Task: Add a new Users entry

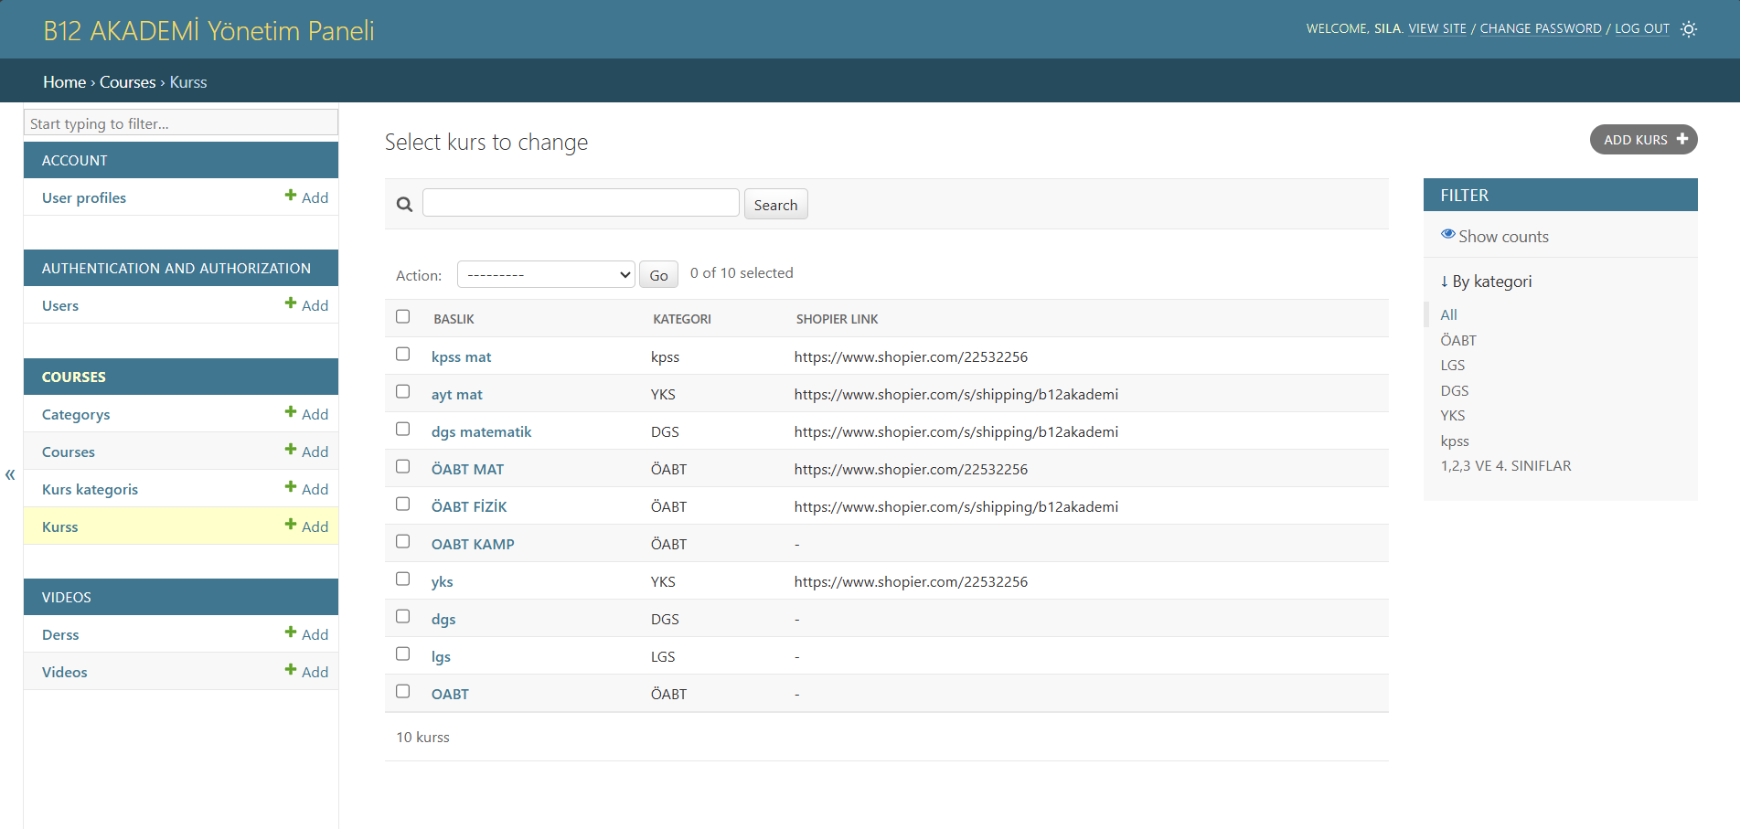Action: coord(306,305)
